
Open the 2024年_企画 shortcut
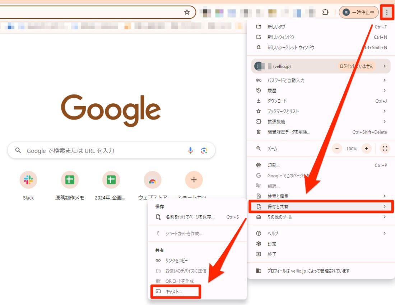[111, 186]
